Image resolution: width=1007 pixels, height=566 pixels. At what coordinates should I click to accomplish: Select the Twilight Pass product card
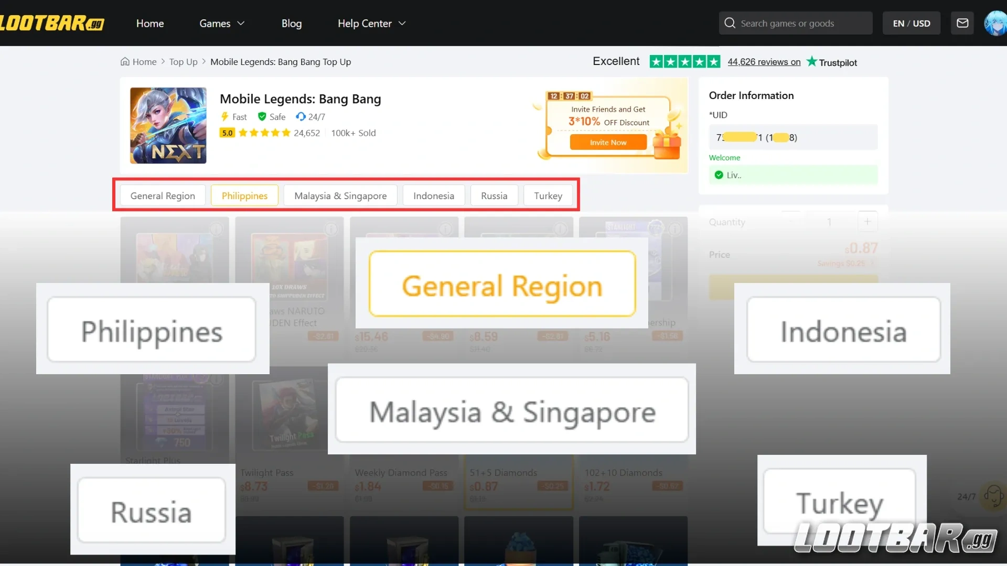coord(290,438)
